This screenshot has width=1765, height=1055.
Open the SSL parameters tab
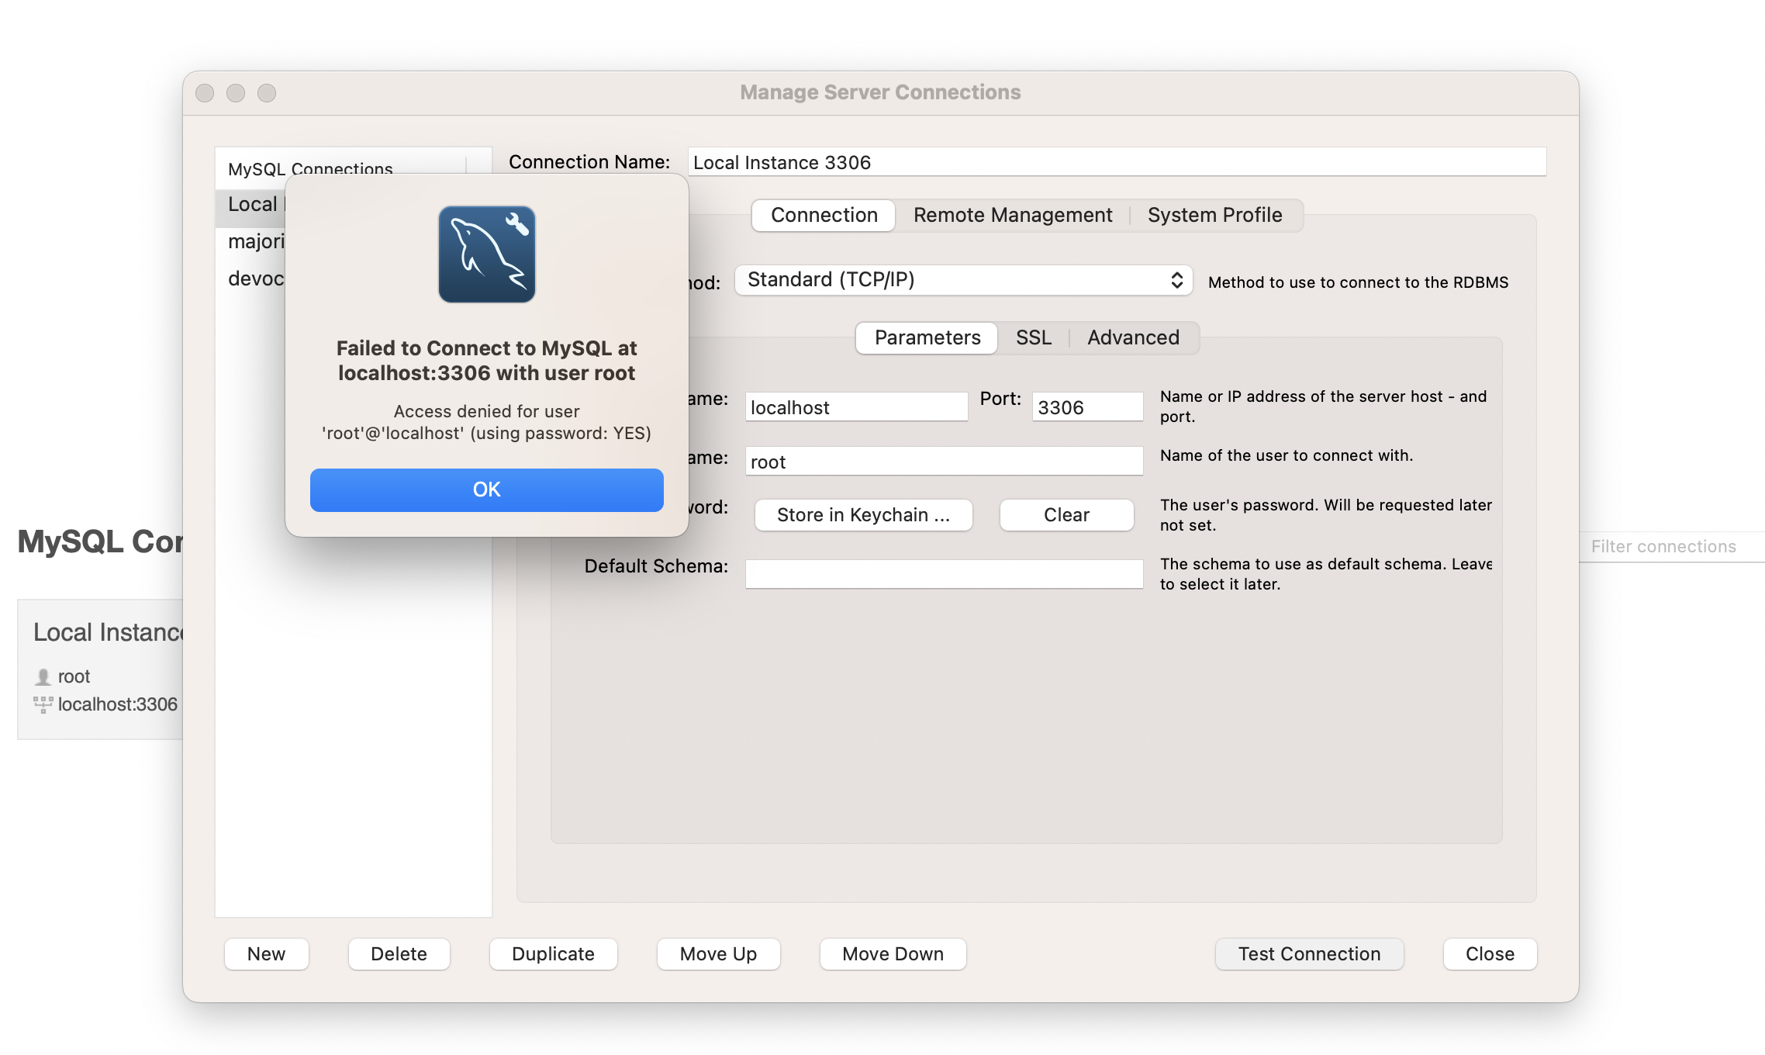(1033, 337)
